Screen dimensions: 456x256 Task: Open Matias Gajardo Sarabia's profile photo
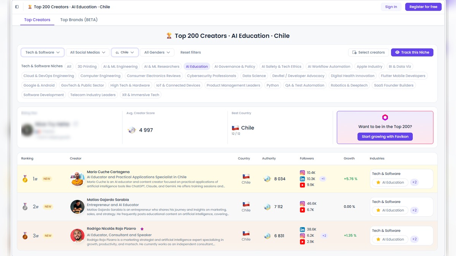[78, 207]
